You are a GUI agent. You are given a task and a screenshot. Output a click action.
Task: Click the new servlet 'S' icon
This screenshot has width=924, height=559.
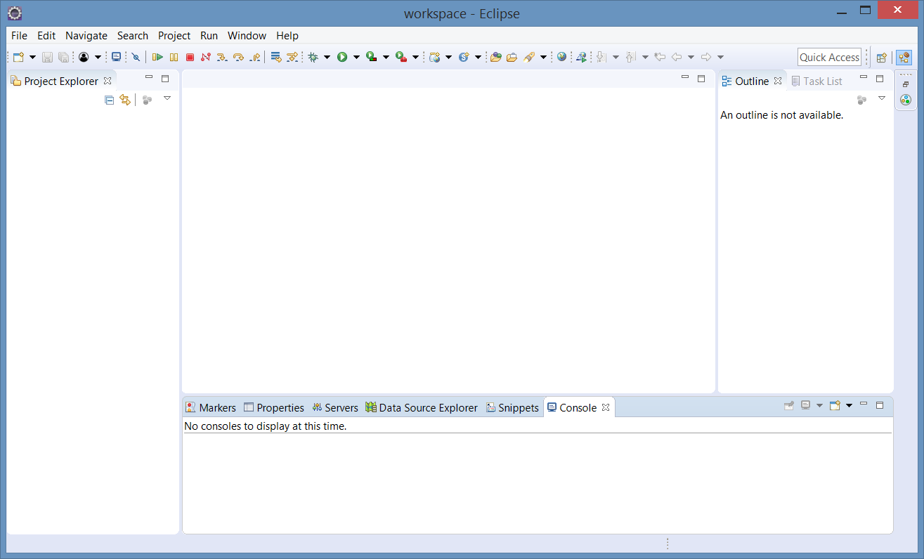pyautogui.click(x=464, y=57)
